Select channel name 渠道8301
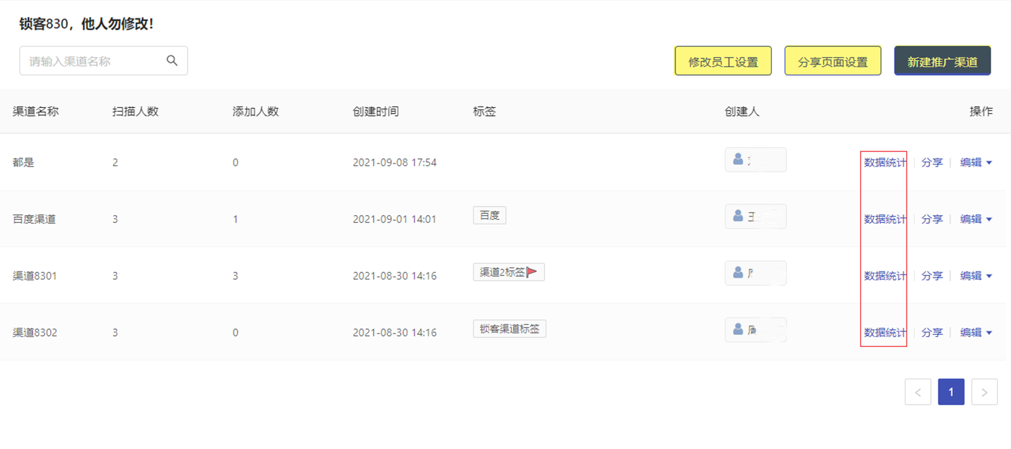The image size is (1011, 449). click(x=35, y=276)
